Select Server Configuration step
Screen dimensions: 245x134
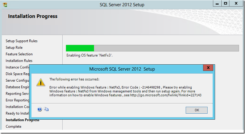point(17,80)
